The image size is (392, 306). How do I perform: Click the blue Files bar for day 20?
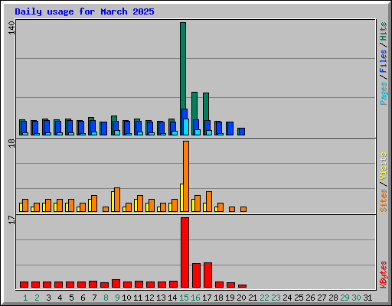[242, 132]
